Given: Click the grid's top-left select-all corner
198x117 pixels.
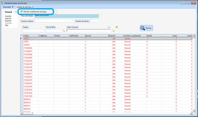Looking at the screenshot, I should pos(22,36).
